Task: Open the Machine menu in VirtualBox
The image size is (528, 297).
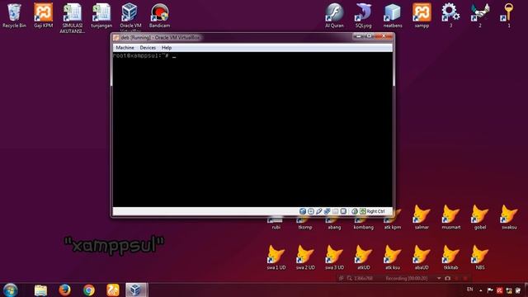Action: tap(125, 48)
